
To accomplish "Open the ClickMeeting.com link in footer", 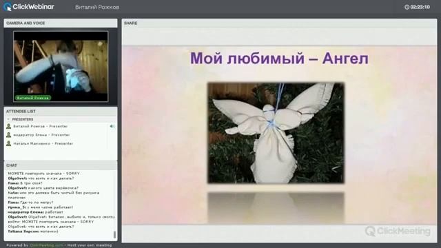I will click(x=46, y=245).
